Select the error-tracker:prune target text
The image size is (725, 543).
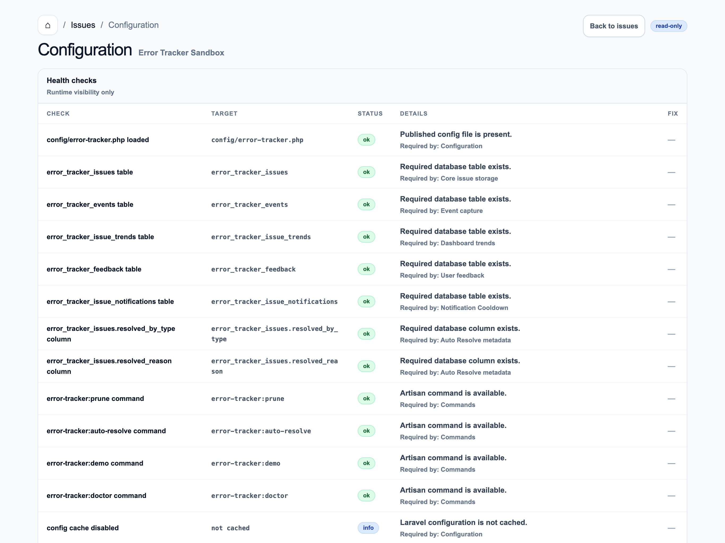click(247, 399)
